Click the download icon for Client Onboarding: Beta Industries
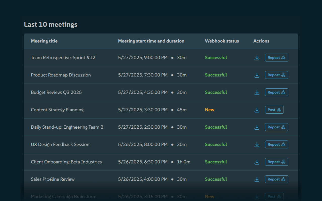This screenshot has width=322, height=201. [257, 162]
